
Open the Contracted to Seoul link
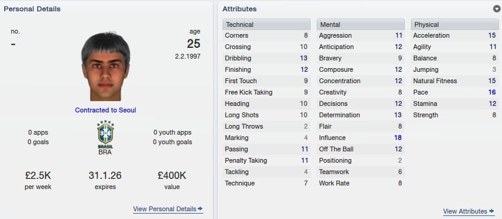point(106,110)
